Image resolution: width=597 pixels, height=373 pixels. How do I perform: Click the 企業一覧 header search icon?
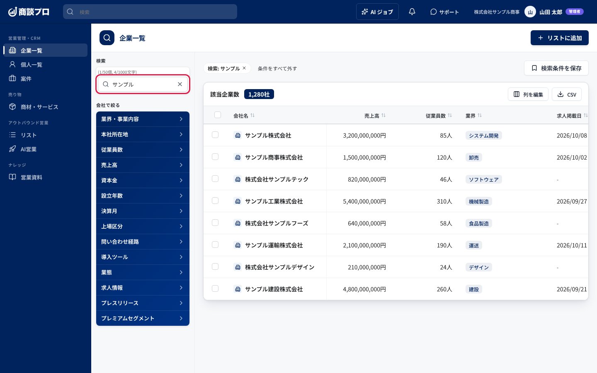click(x=107, y=38)
